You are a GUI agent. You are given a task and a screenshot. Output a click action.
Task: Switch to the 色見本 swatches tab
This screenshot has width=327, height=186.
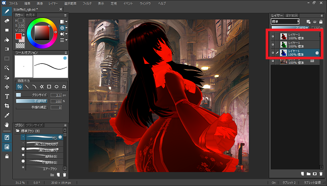click(x=31, y=15)
